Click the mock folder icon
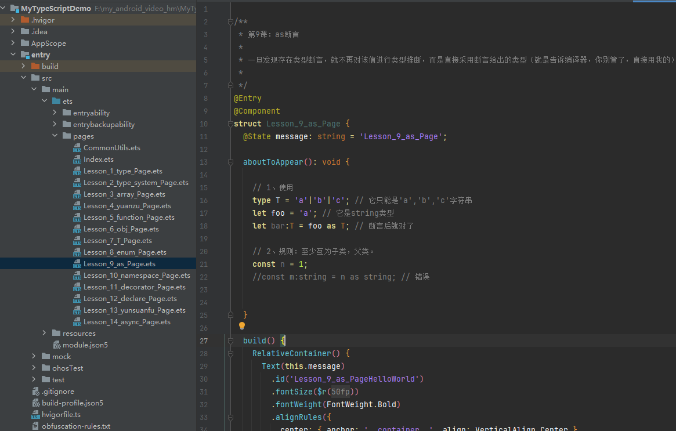 (46, 356)
